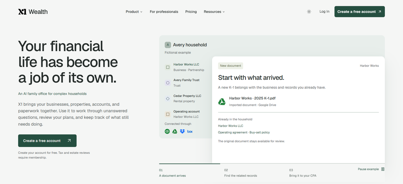Click Operating agreement · Buy-sell policy text
This screenshot has height=184, width=403.
pos(244,132)
